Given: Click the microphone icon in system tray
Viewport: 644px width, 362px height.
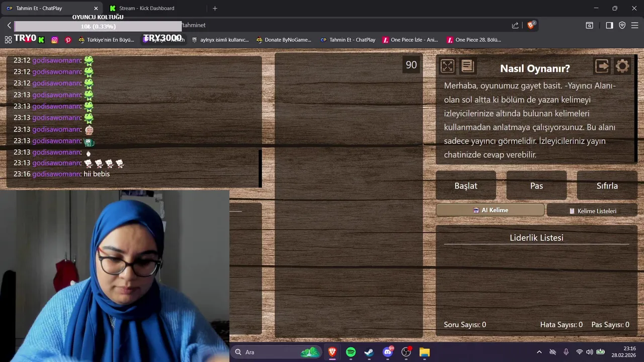Looking at the screenshot, I should 566,352.
